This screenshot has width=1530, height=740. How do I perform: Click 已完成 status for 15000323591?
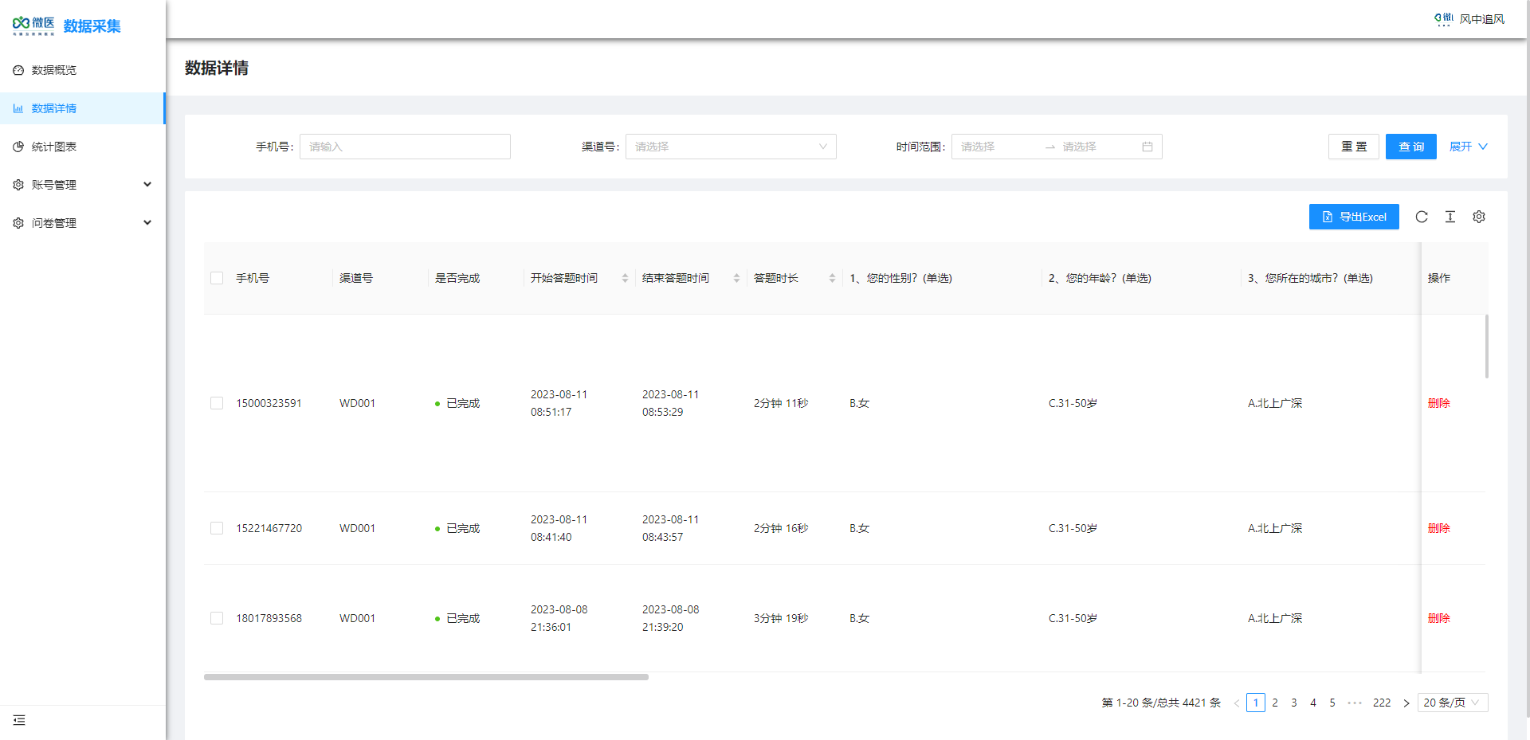(x=457, y=403)
